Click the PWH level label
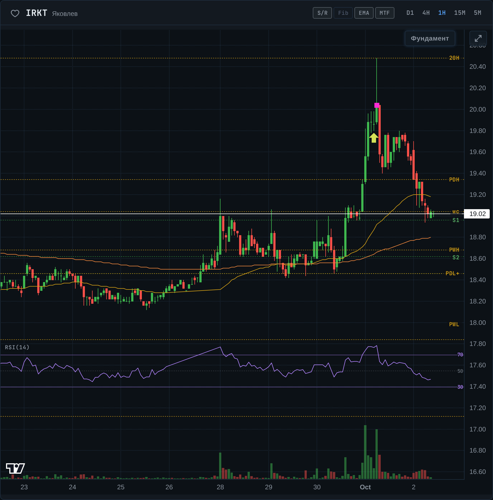 pos(454,250)
